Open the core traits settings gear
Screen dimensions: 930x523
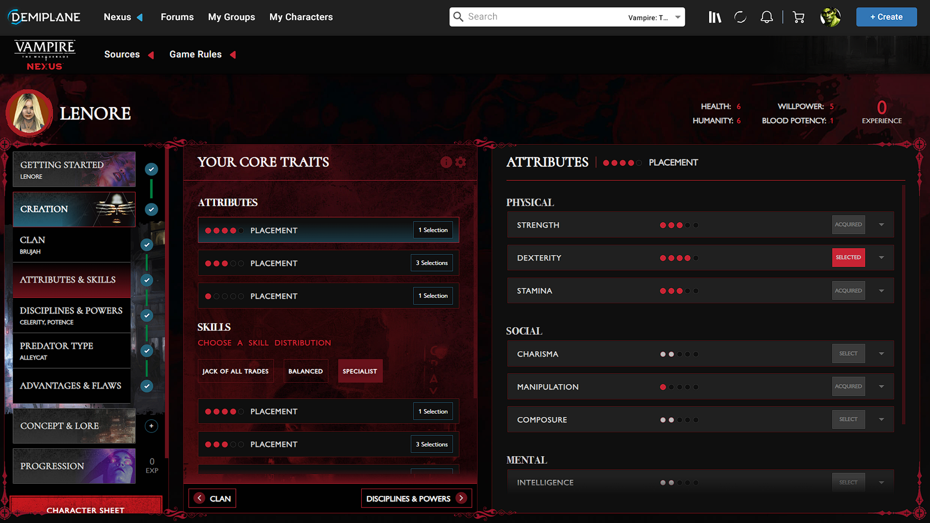[x=461, y=162]
